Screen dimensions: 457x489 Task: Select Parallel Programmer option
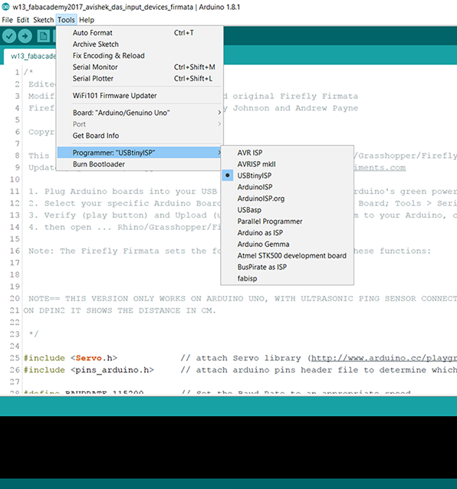(288, 222)
